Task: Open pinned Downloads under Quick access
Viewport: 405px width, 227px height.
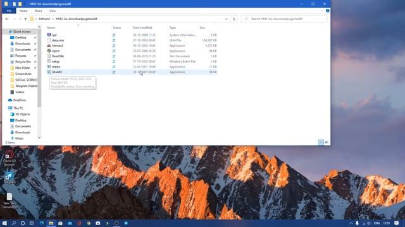Action: (x=23, y=44)
